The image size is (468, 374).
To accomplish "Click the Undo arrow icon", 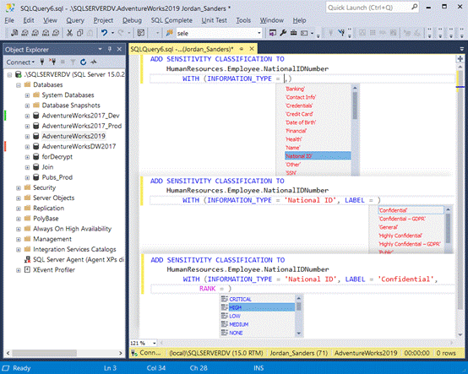I will [x=104, y=33].
